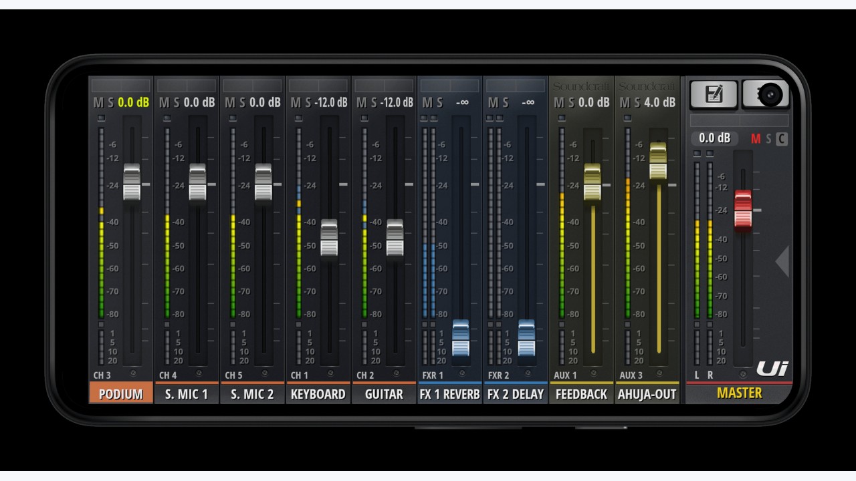Screen dimensions: 856x481
Task: Toggle the master mute M button
Action: tap(756, 139)
